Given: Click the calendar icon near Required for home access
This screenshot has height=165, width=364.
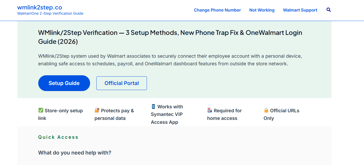Looking at the screenshot, I should (209, 110).
